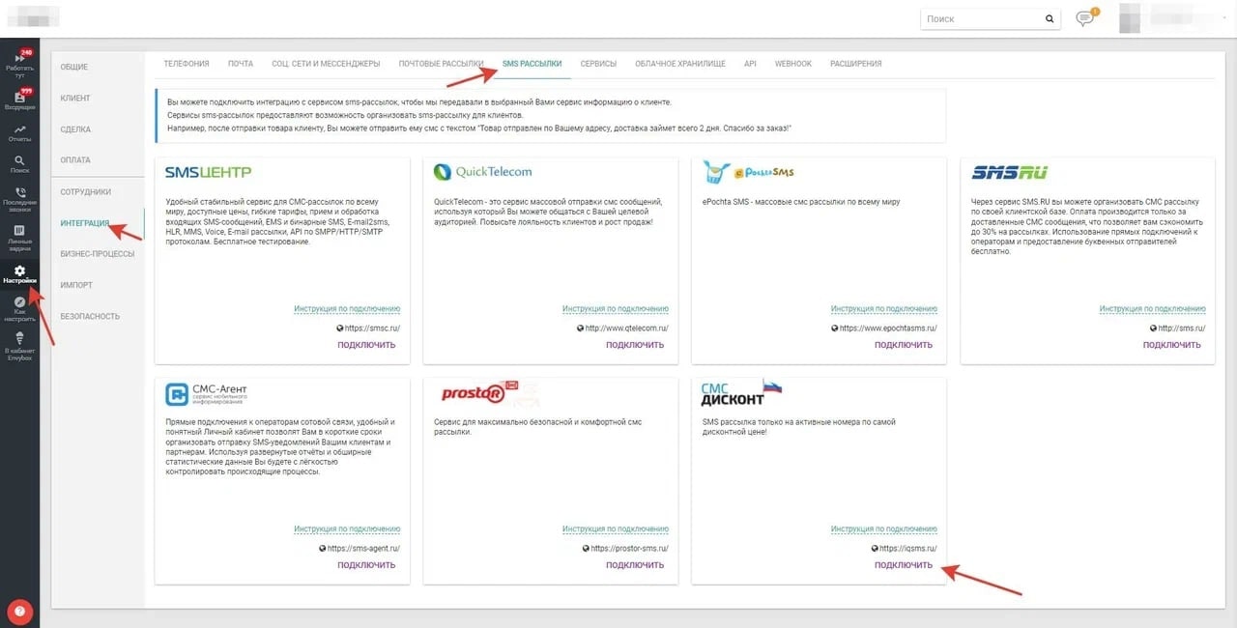The height and width of the screenshot is (628, 1237).
Task: Click Подключить for СМС Дисконт
Action: (904, 565)
